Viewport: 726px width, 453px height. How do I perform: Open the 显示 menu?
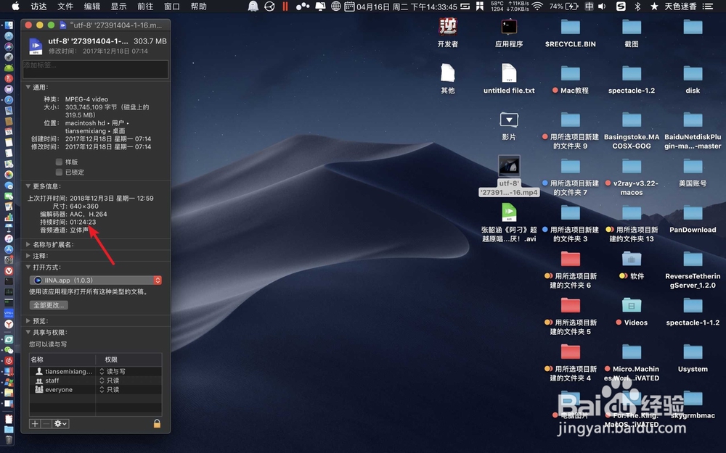(118, 6)
